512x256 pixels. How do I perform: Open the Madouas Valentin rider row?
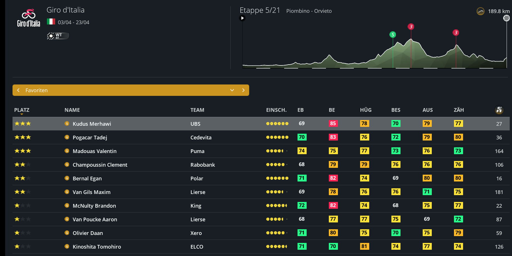click(94, 151)
